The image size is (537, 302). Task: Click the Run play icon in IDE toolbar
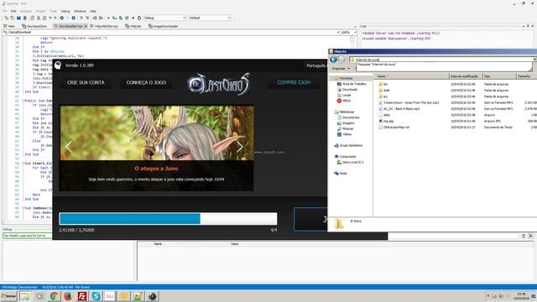click(108, 18)
